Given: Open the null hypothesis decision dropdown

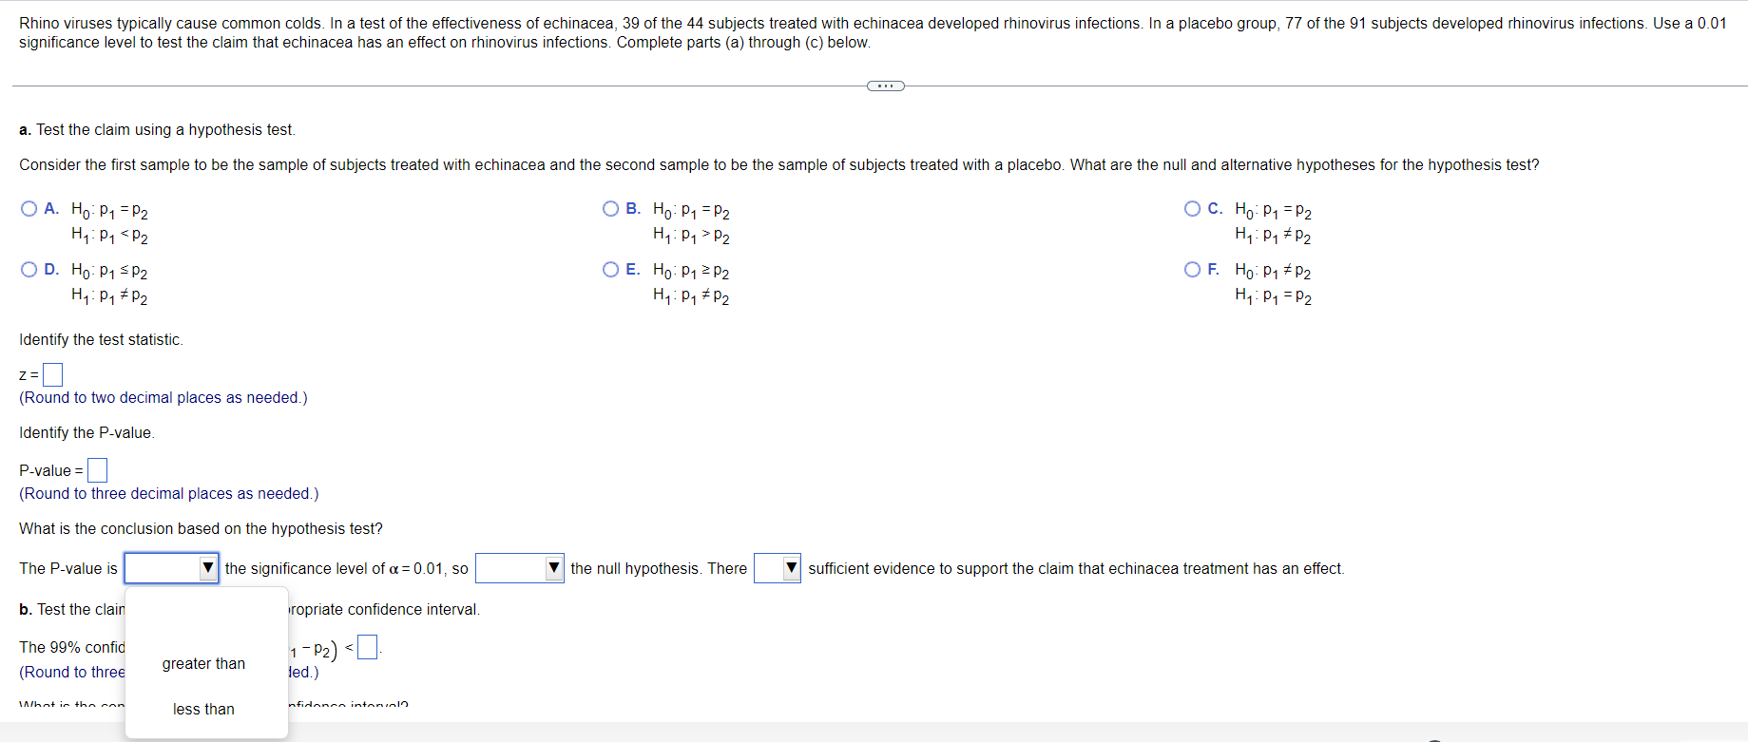Looking at the screenshot, I should (520, 568).
